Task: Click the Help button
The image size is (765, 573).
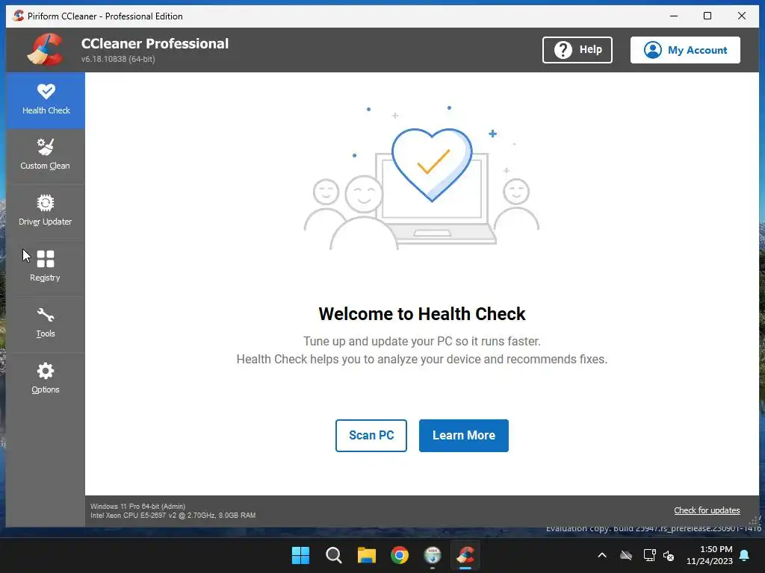Action: click(x=577, y=50)
